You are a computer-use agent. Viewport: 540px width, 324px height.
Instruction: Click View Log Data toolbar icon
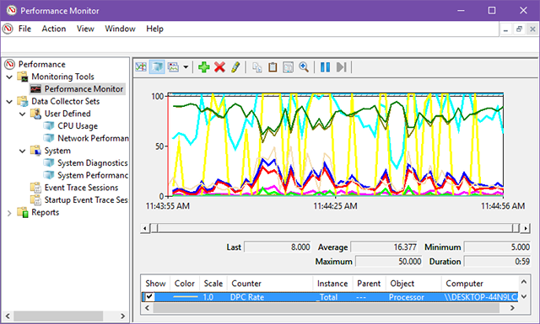[x=157, y=67]
